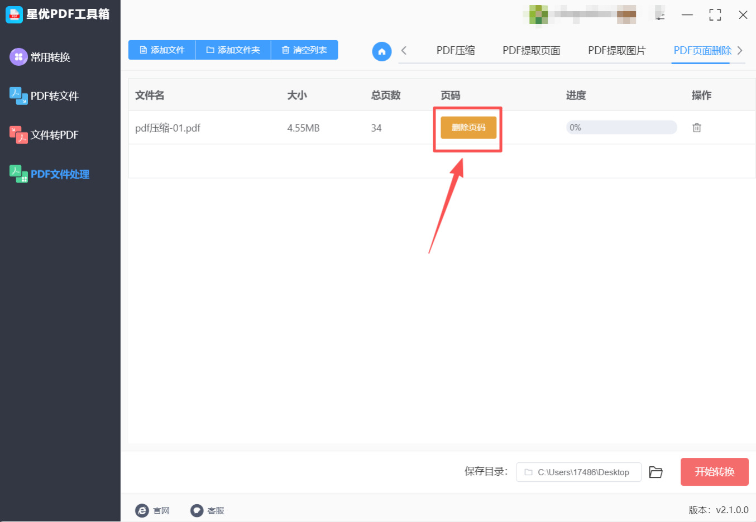The height and width of the screenshot is (522, 756).
Task: Click the PDF文件处理 green sidebar icon
Action: [18, 174]
